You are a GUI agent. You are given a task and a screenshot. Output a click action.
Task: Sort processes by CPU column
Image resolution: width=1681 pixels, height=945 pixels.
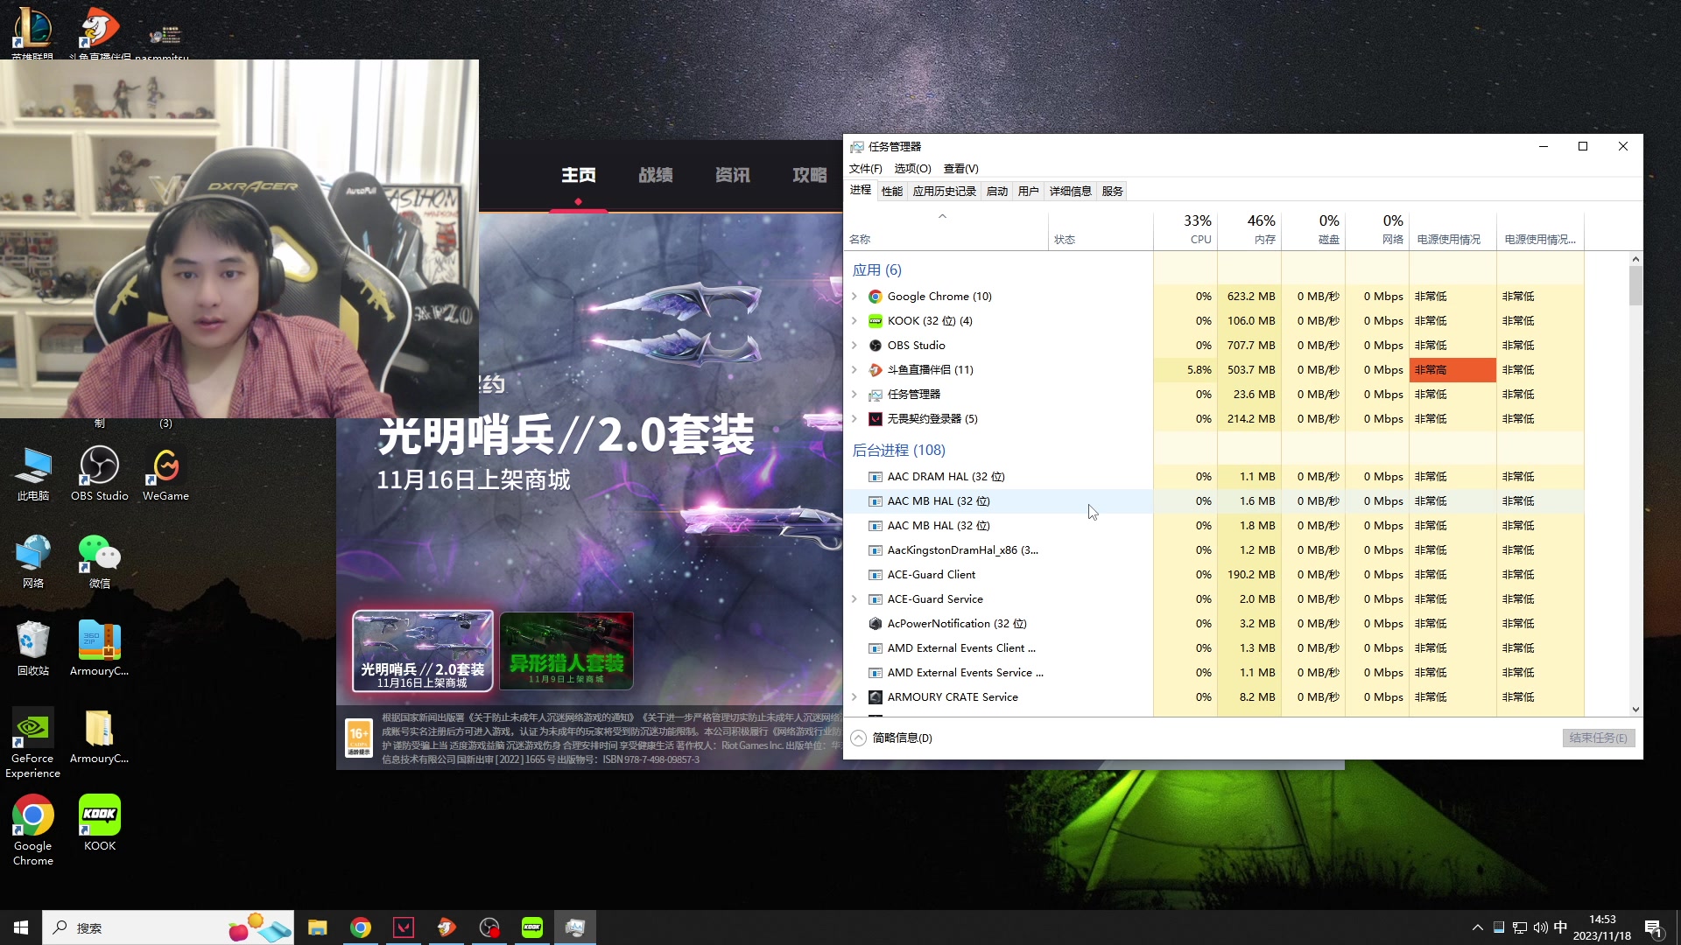1185,229
